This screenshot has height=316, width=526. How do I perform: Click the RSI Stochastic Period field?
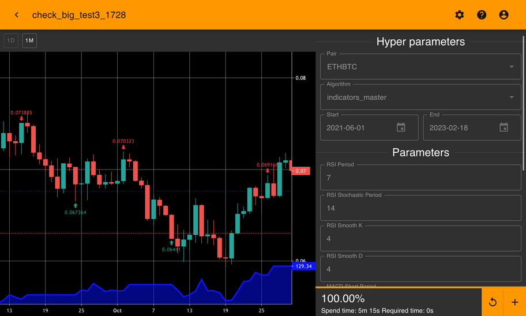(x=420, y=208)
